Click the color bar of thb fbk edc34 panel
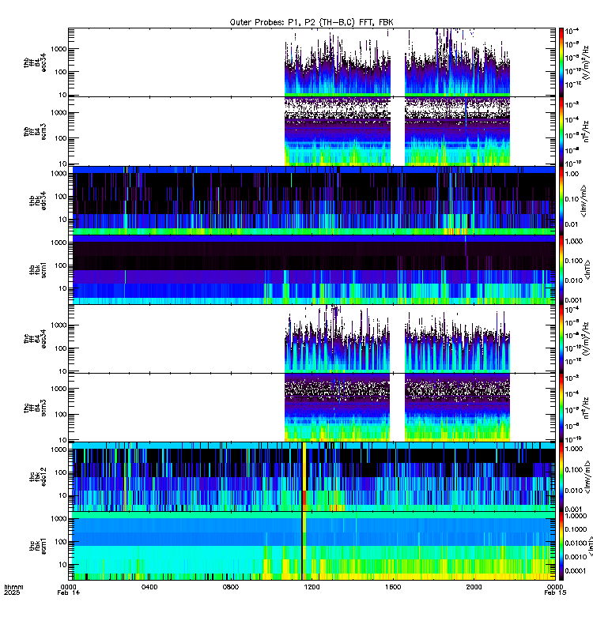 pyautogui.click(x=561, y=201)
